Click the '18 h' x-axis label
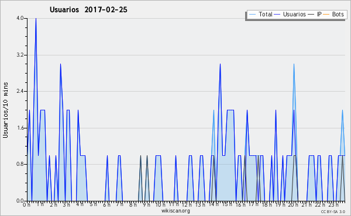 click(x=267, y=205)
